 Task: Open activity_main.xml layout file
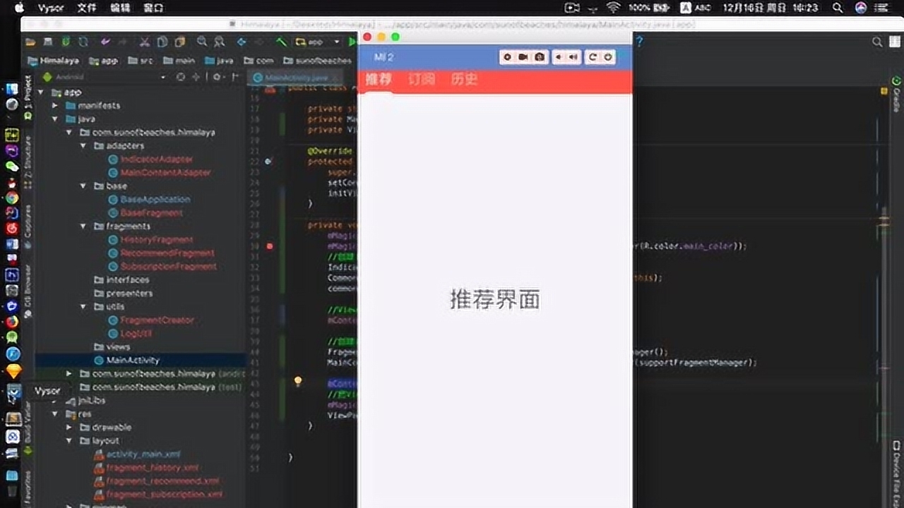click(137, 454)
